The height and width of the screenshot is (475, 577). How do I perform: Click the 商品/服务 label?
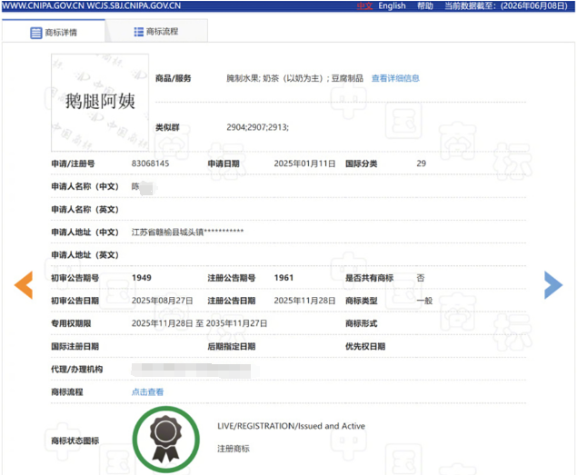(174, 78)
